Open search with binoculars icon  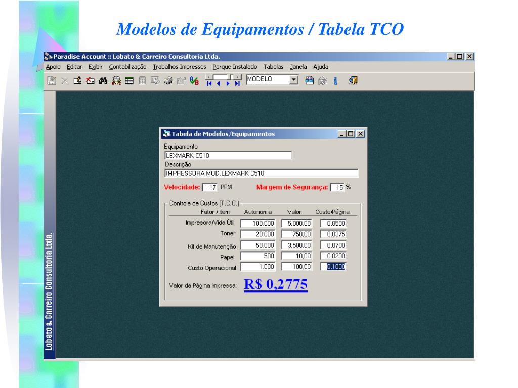103,80
